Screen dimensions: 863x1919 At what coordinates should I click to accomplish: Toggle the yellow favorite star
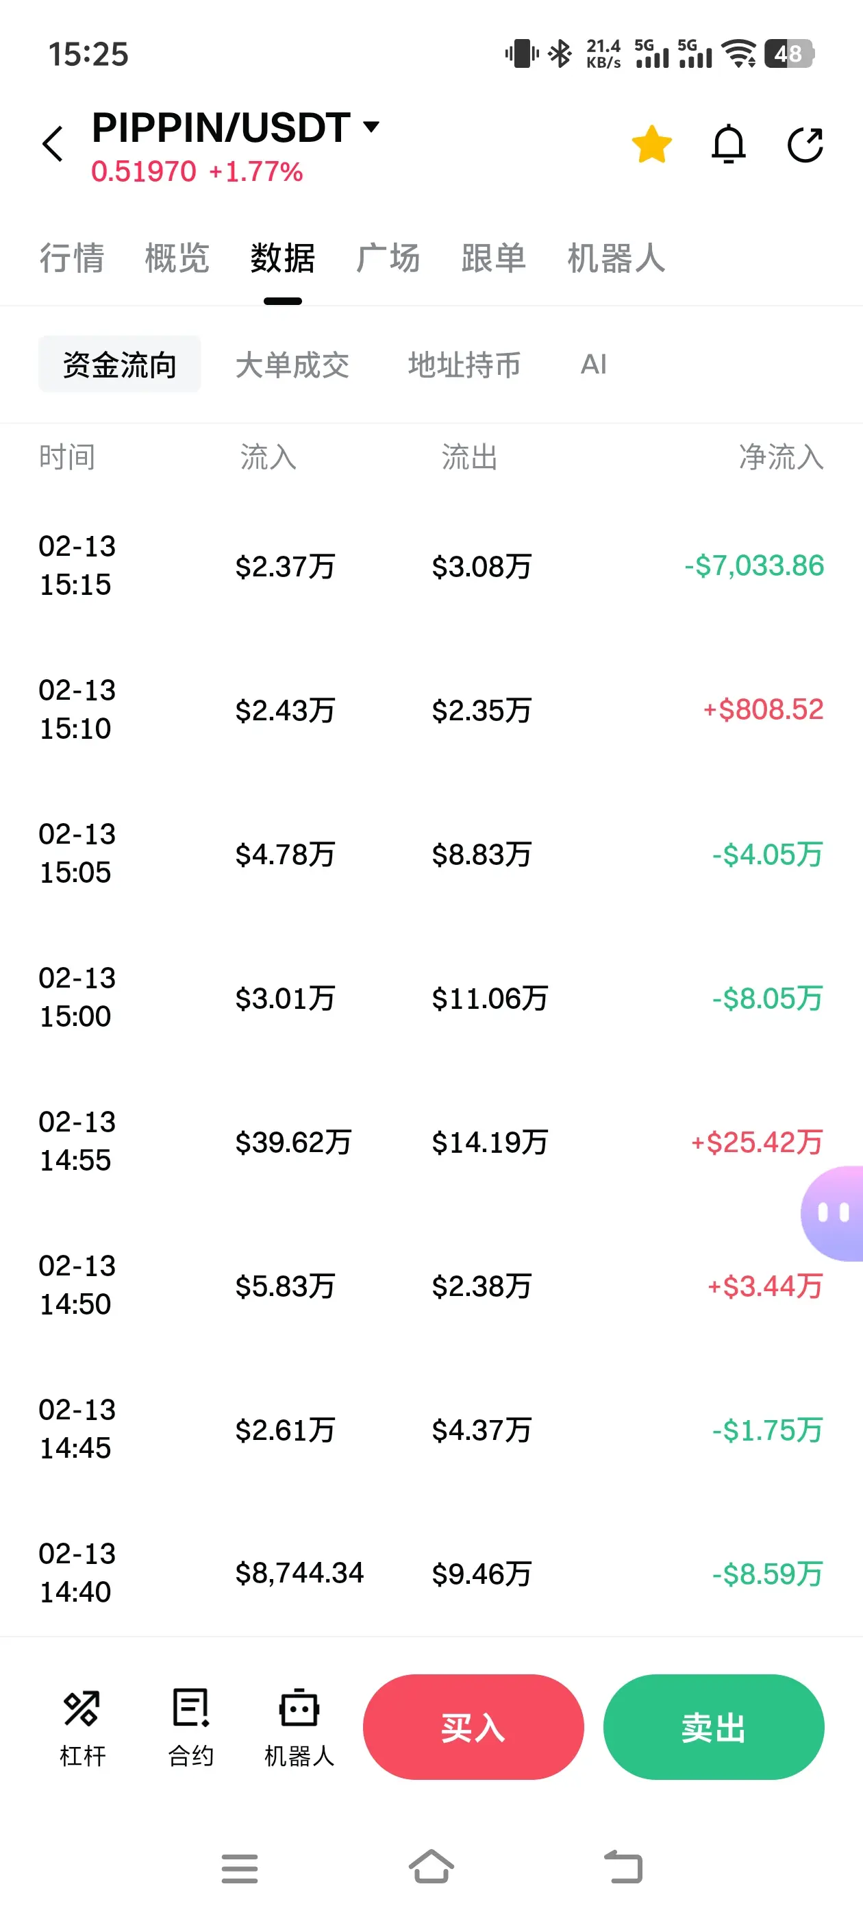coord(651,144)
